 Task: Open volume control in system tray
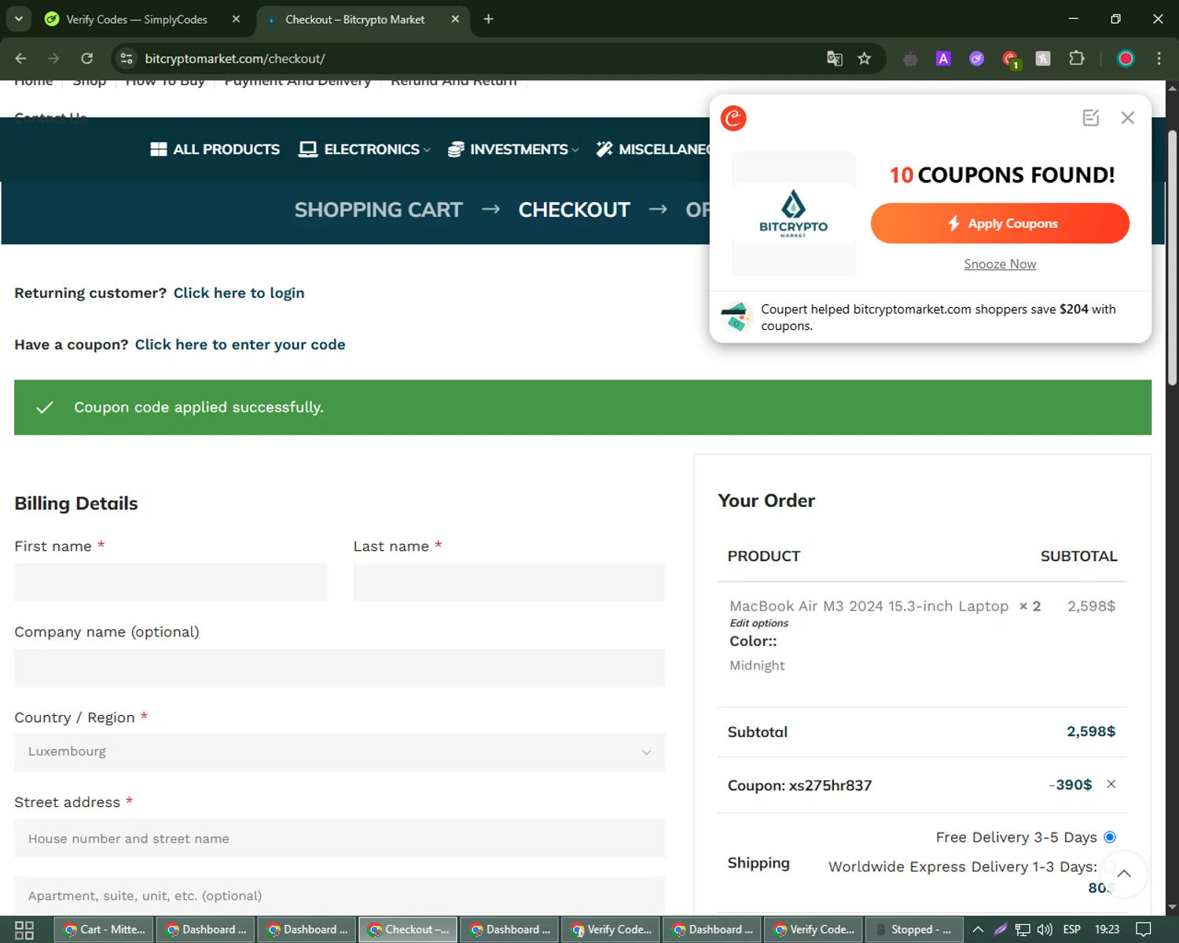click(1045, 930)
